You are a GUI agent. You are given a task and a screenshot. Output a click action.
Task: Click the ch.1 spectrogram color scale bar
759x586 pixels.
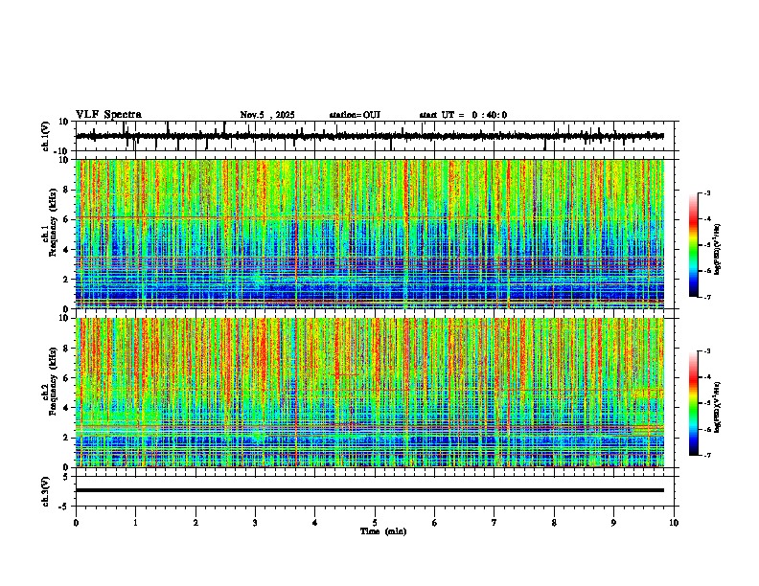click(x=693, y=245)
